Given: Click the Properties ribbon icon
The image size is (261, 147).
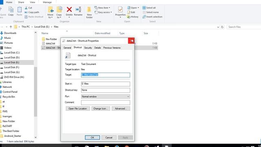Looking at the screenshot, I should coord(120,9).
